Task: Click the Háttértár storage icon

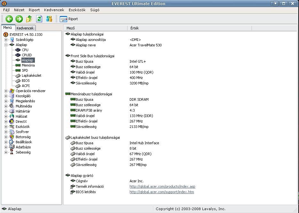Action: coord(12,111)
